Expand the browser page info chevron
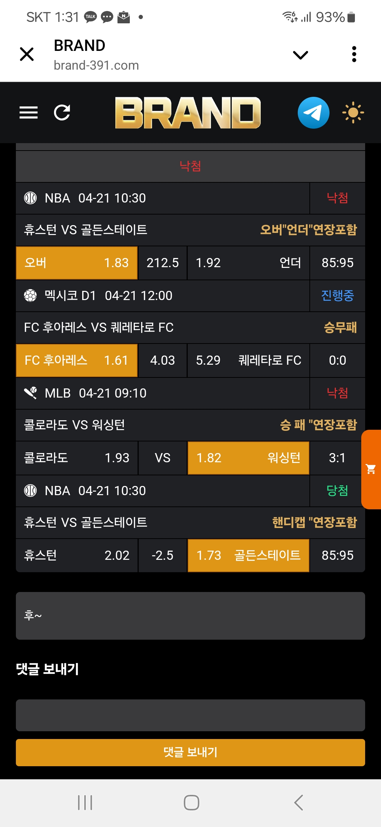Image resolution: width=381 pixels, height=827 pixels. click(x=301, y=55)
